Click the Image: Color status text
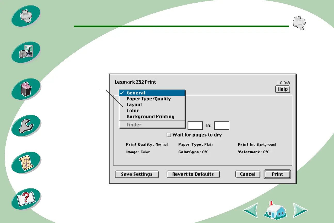334x223 pixels. point(138,152)
